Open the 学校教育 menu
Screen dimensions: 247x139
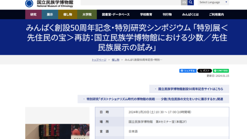click(146, 15)
